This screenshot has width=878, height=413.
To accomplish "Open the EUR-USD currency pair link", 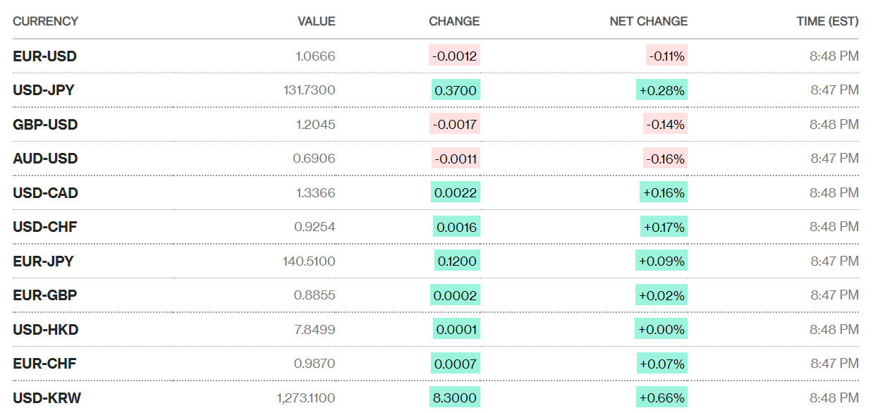I will point(44,56).
